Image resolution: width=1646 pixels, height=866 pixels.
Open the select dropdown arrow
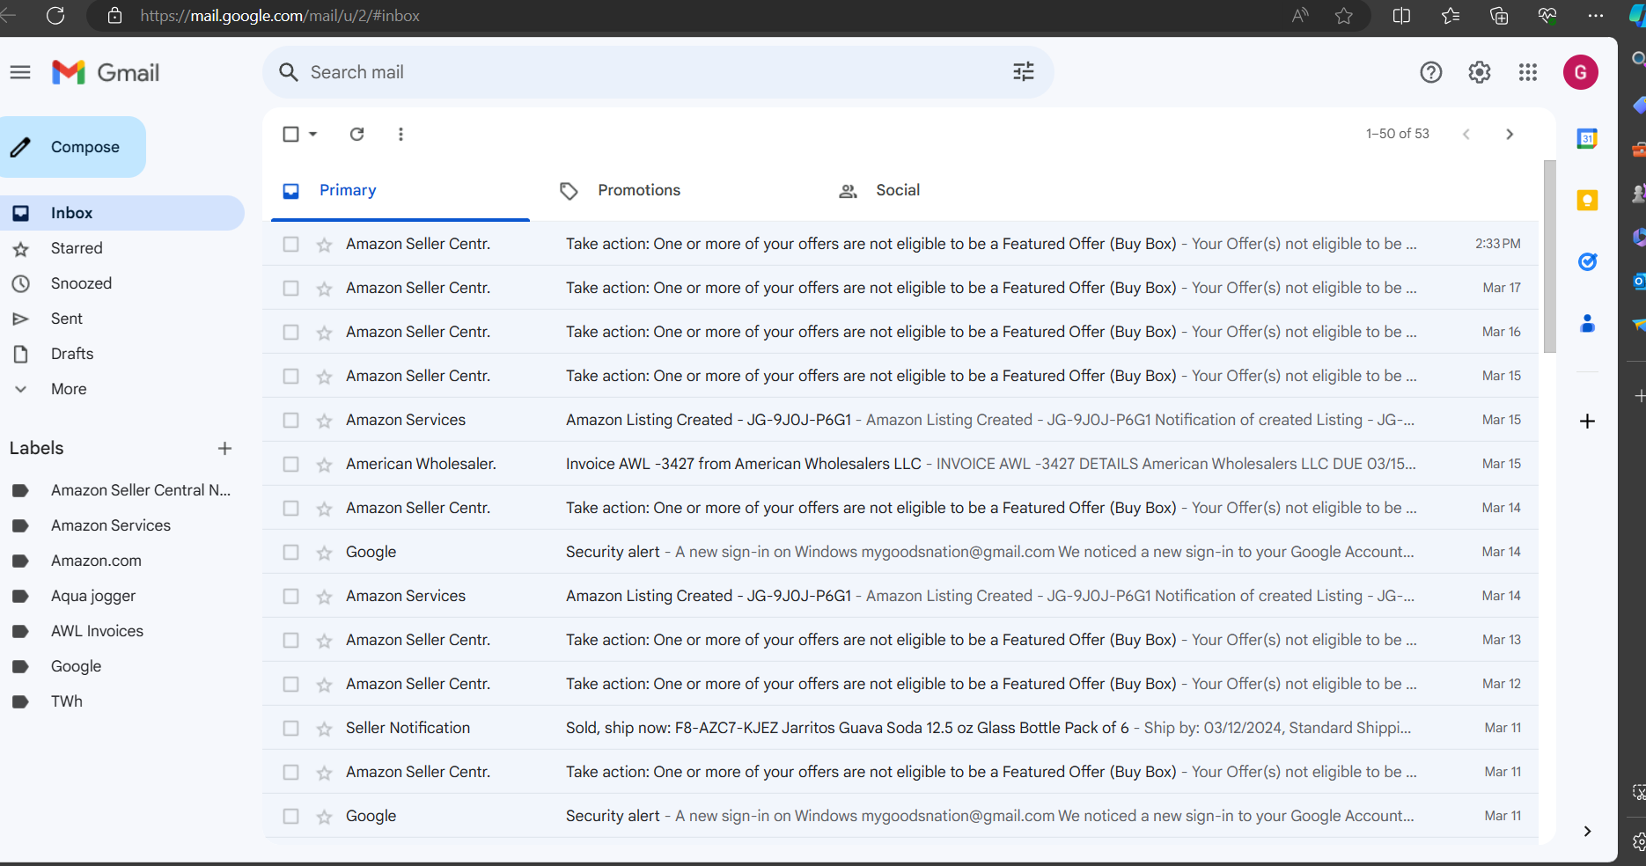click(312, 134)
